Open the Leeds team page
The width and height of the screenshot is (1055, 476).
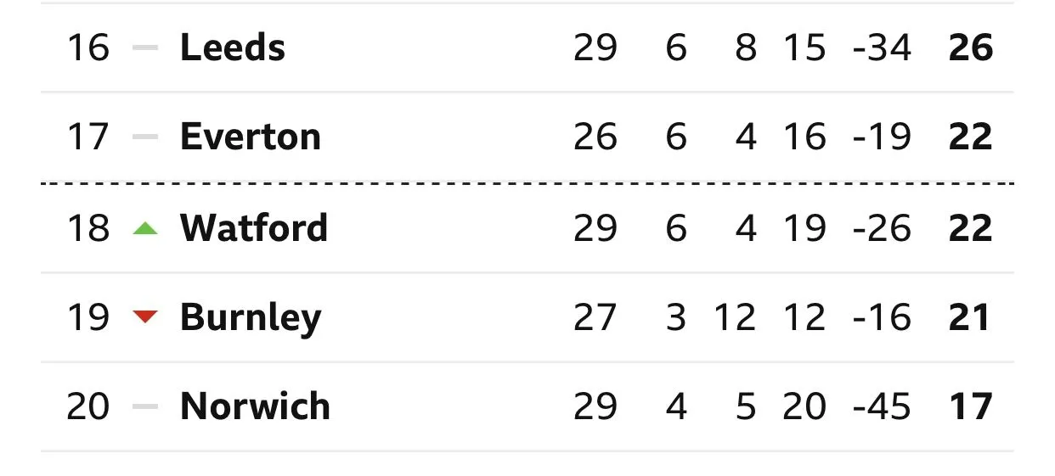point(232,48)
